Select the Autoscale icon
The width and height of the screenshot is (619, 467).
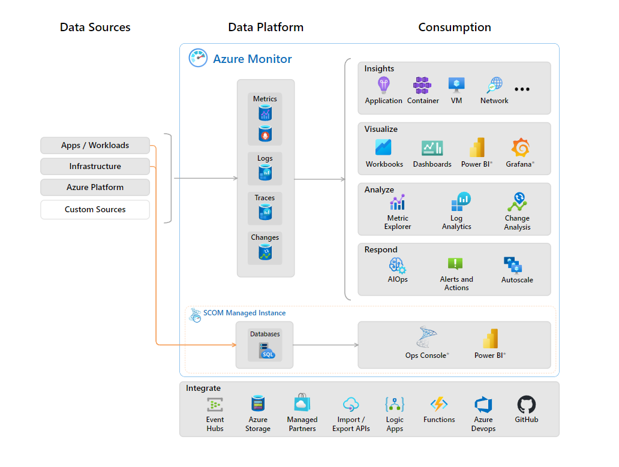coord(513,265)
